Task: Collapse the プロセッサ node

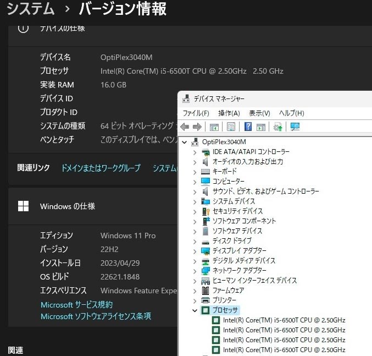Action: click(195, 310)
